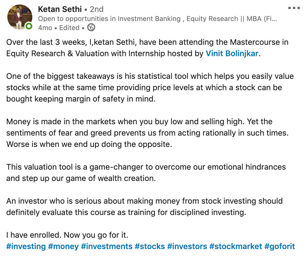Viewport: 306px width, 257px height.
Task: Click the 'I have enrolled' sentence
Action: [67, 235]
